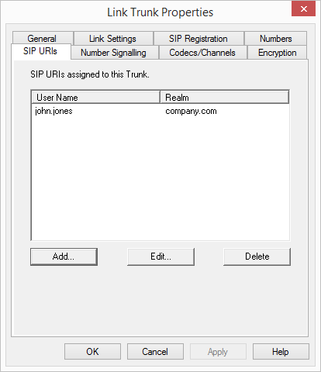Cancel the trunk properties changes
Screen dimensions: 321x372
pyautogui.click(x=155, y=352)
